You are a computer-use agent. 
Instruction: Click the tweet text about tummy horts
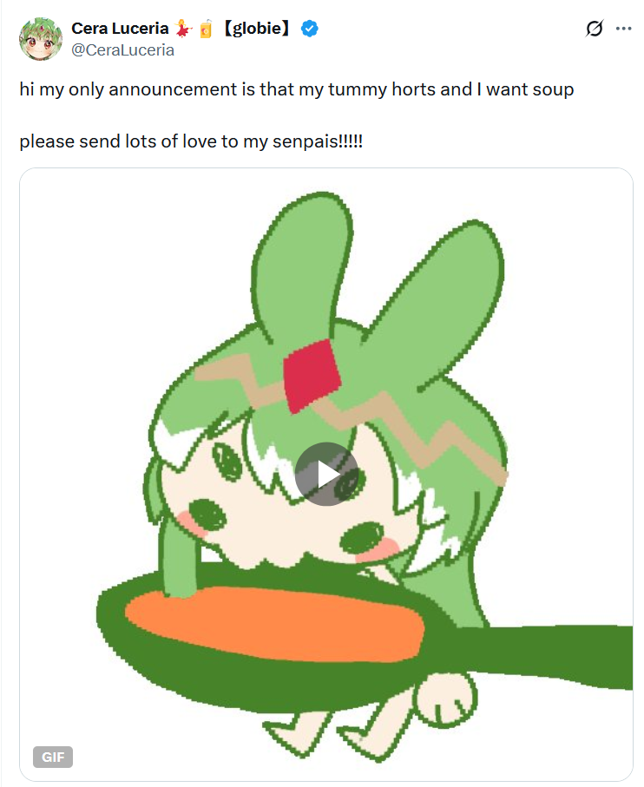[x=297, y=89]
